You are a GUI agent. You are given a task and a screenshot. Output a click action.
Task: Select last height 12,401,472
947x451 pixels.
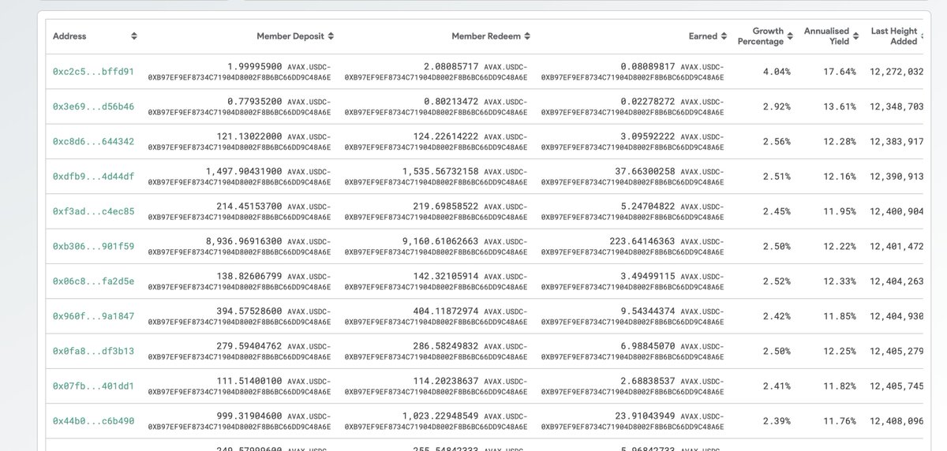[896, 246]
